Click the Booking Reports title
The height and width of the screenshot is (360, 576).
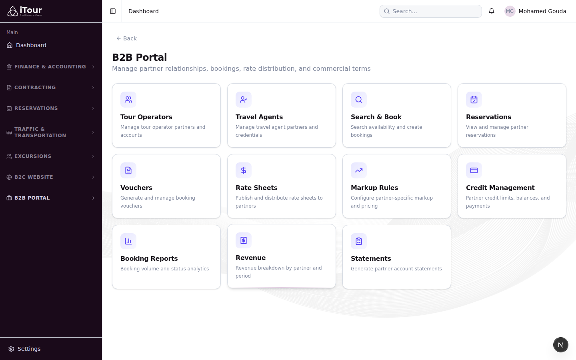[x=149, y=258]
